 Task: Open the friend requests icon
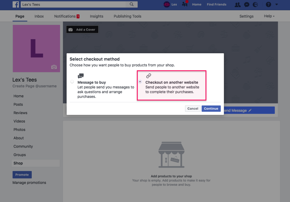[x=238, y=5]
